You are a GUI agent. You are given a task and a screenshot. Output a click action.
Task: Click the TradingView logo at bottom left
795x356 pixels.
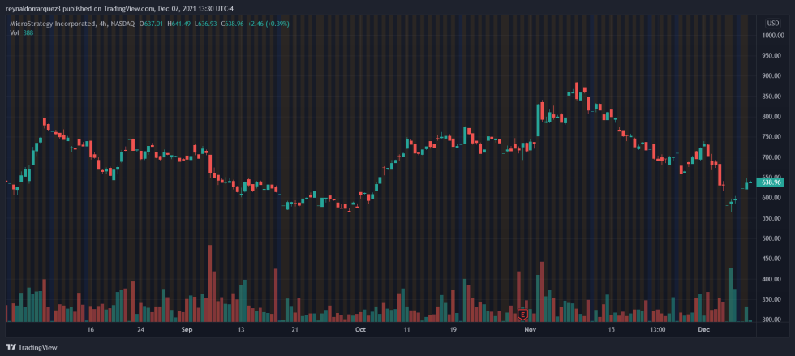pos(31,347)
